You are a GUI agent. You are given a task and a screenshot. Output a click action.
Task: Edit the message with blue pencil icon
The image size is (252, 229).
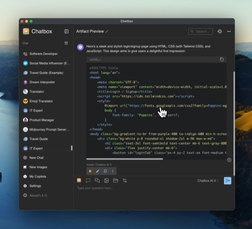[x=98, y=171]
